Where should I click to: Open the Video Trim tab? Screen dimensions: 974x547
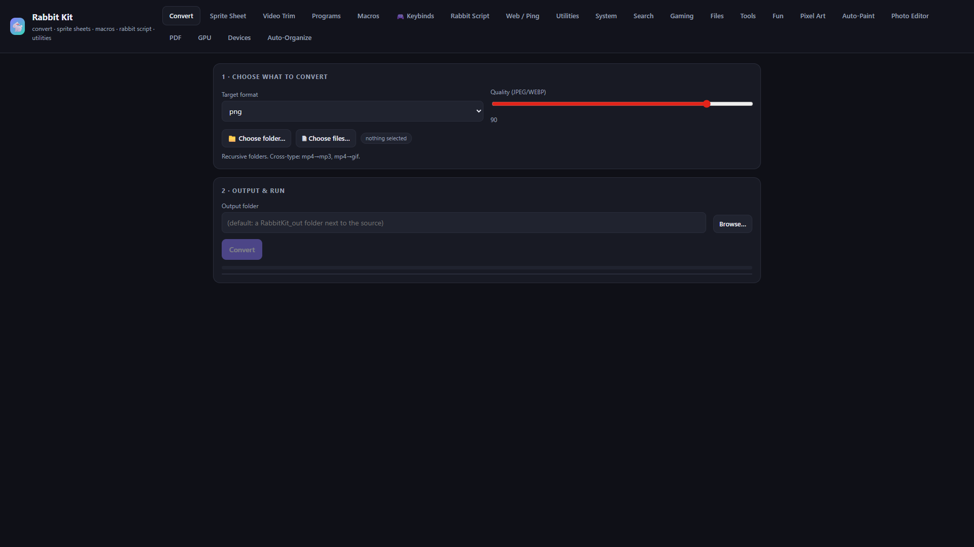[279, 16]
